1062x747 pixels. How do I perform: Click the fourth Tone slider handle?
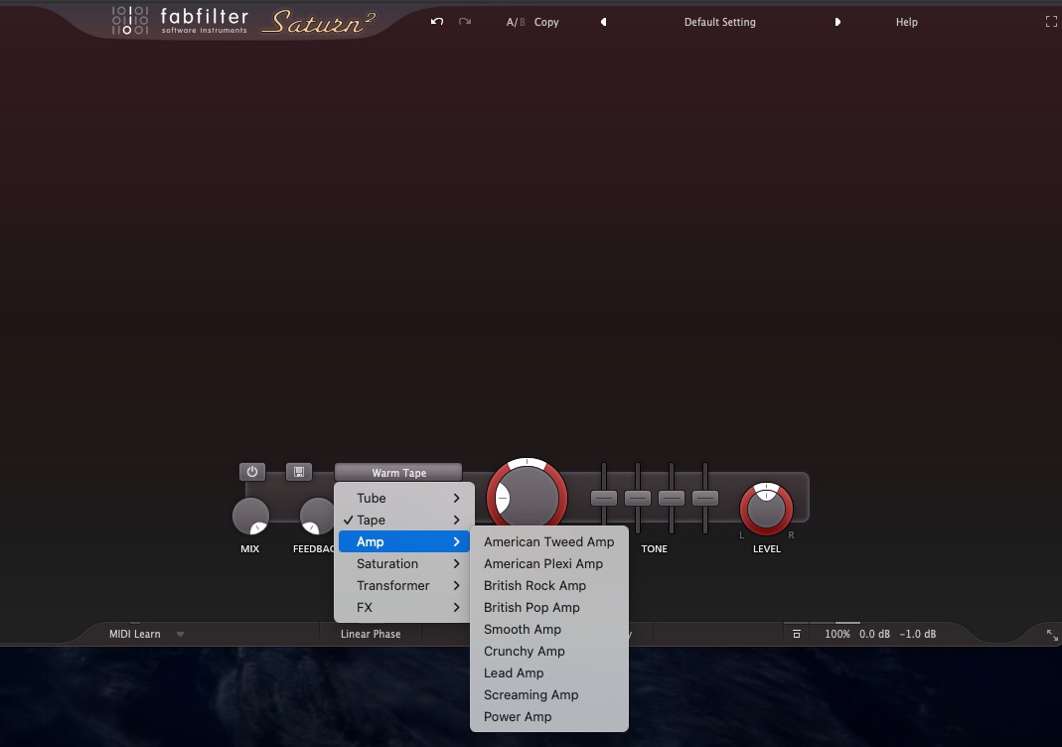(705, 498)
